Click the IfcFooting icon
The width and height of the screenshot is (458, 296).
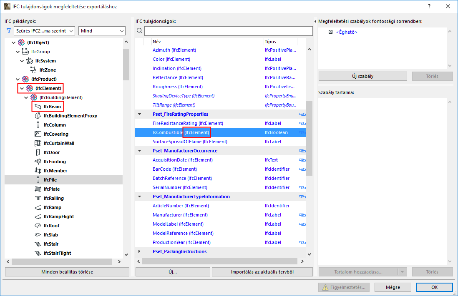click(38, 162)
